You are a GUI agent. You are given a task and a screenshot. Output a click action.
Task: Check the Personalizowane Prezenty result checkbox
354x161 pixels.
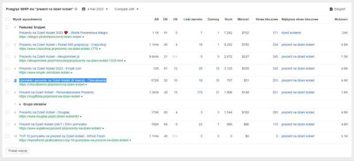click(8, 92)
